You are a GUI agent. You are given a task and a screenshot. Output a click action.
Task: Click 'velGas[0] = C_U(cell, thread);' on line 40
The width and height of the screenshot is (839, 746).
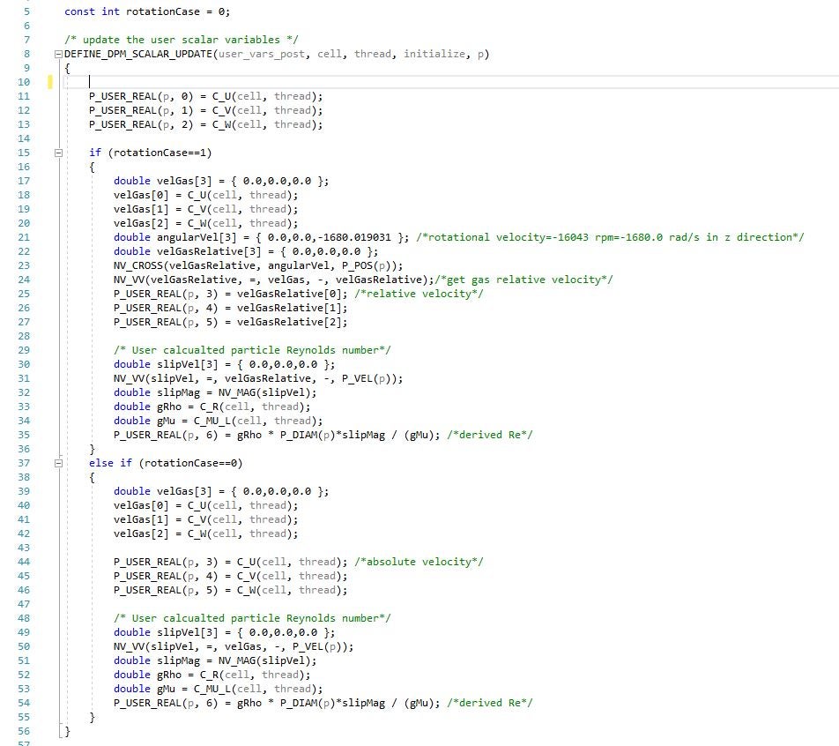(206, 505)
